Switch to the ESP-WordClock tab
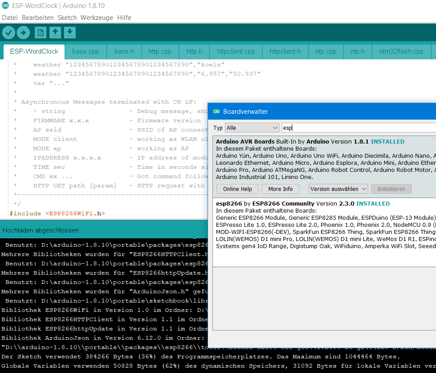 click(x=34, y=52)
